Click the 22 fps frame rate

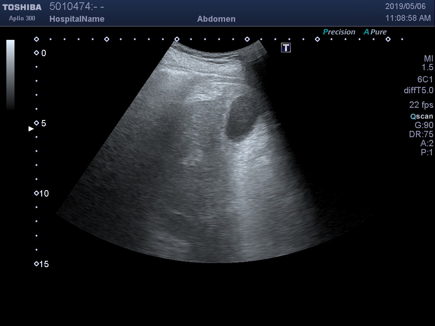421,105
